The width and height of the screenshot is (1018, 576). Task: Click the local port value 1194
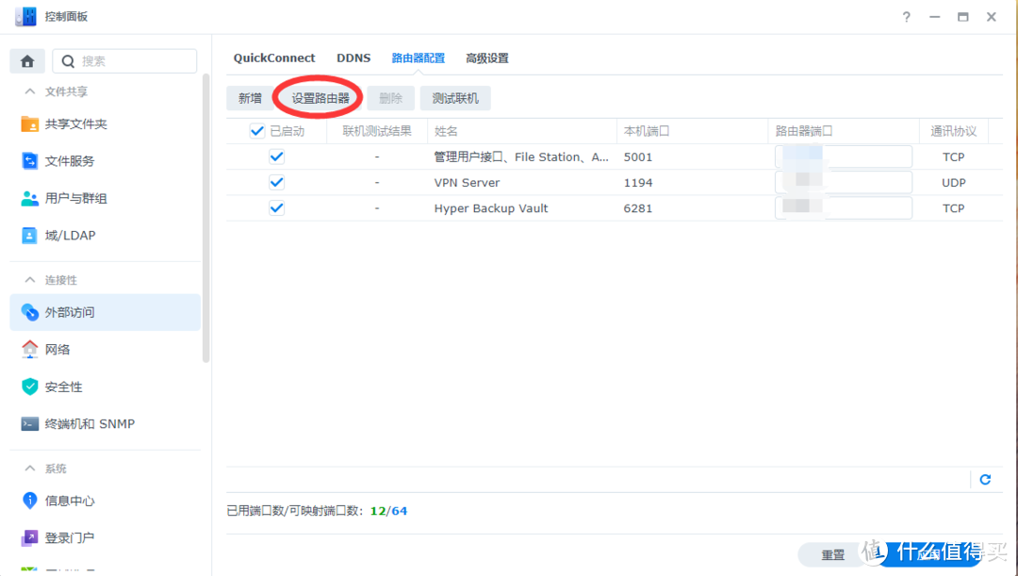point(638,183)
